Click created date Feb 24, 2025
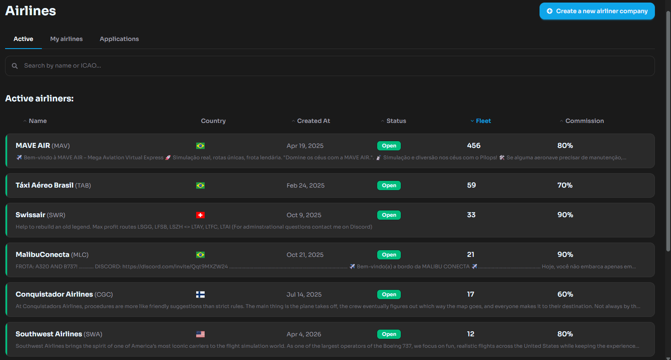 pos(306,185)
